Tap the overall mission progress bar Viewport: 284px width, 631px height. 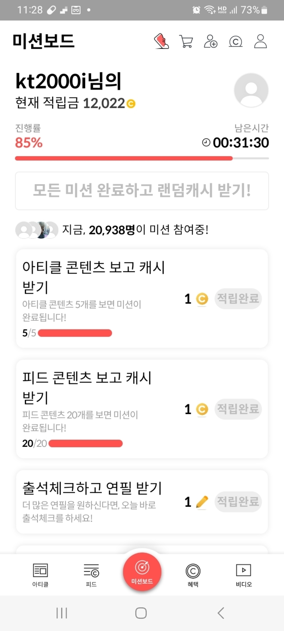point(142,158)
